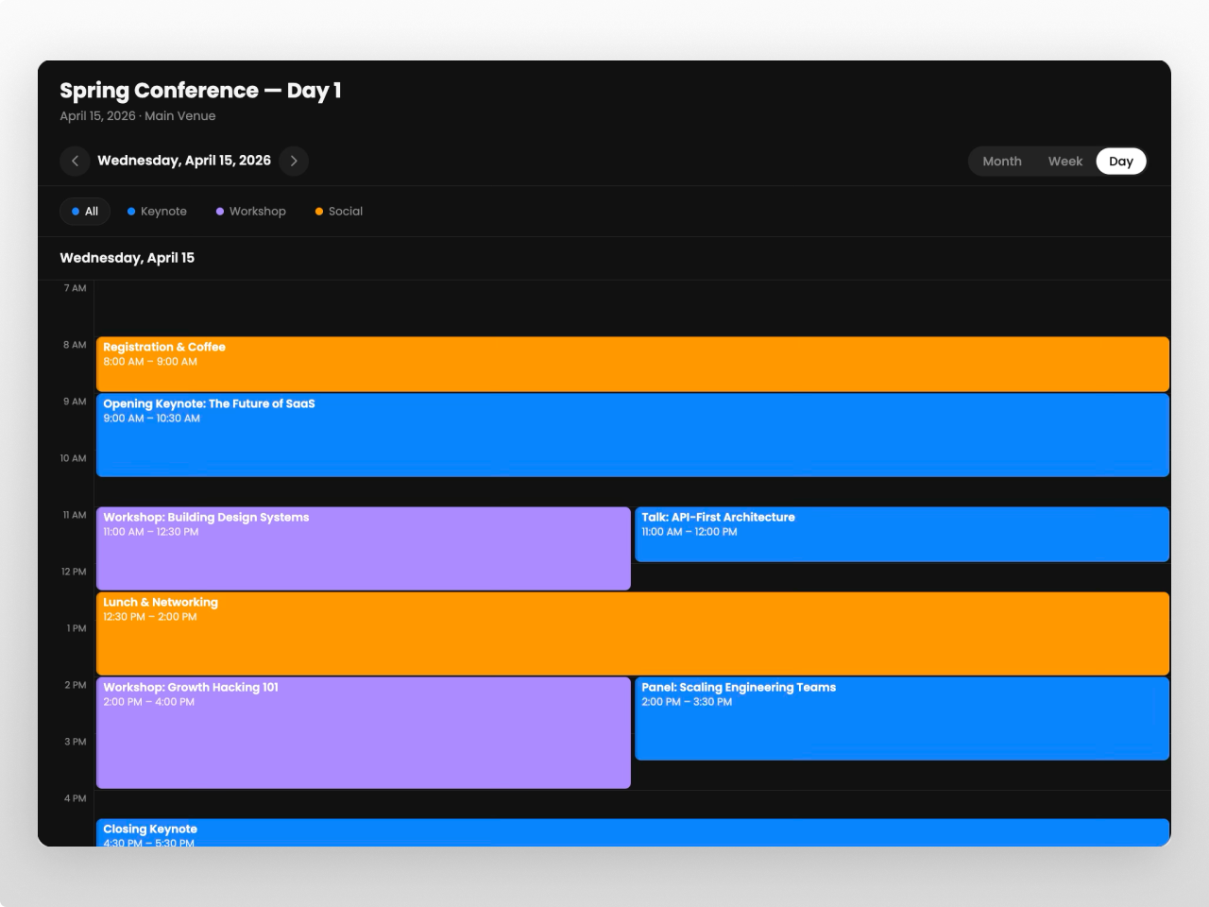Screen dimensions: 1209x907
Task: Click the April 15, 2026 · Main Venue subtitle
Action: pos(138,116)
